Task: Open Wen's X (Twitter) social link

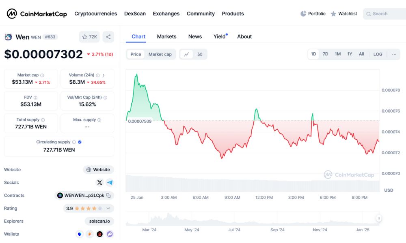Action: tap(100, 183)
